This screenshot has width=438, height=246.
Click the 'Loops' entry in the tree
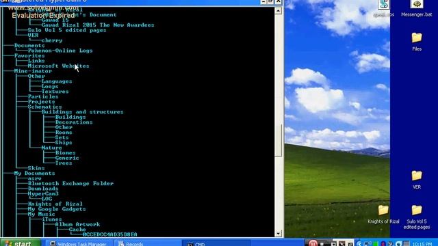click(x=50, y=87)
